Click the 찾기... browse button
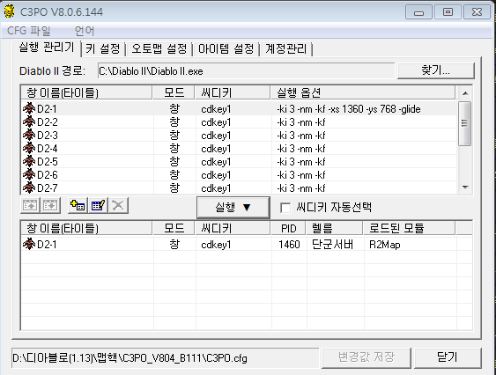496x375 pixels. (435, 70)
